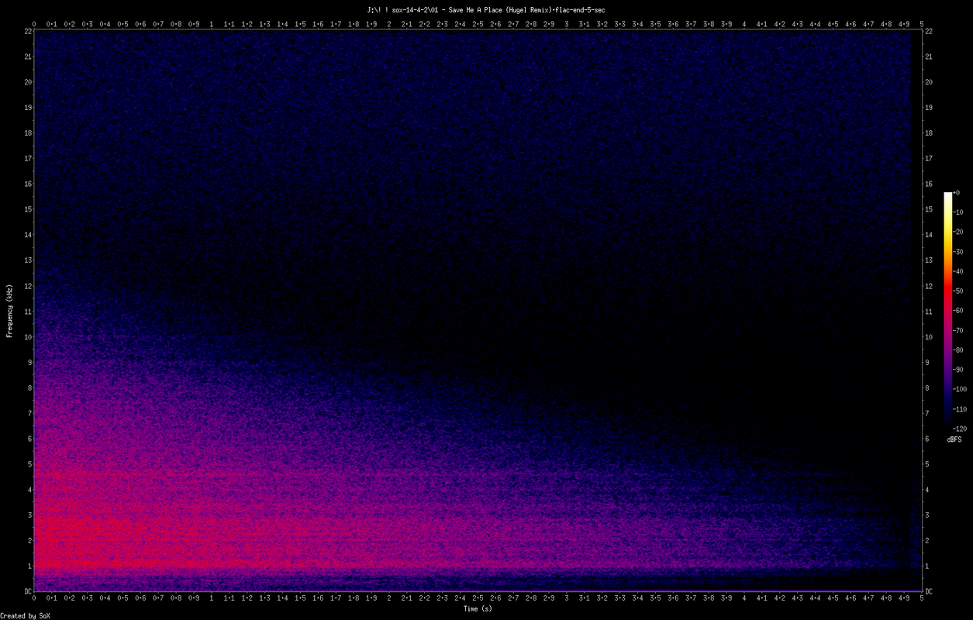Image resolution: width=973 pixels, height=620 pixels.
Task: Click the DC label on the left frequency axis
Action: point(26,591)
